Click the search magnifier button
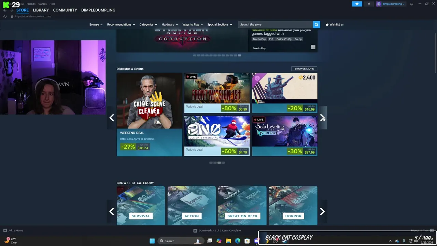 316,25
